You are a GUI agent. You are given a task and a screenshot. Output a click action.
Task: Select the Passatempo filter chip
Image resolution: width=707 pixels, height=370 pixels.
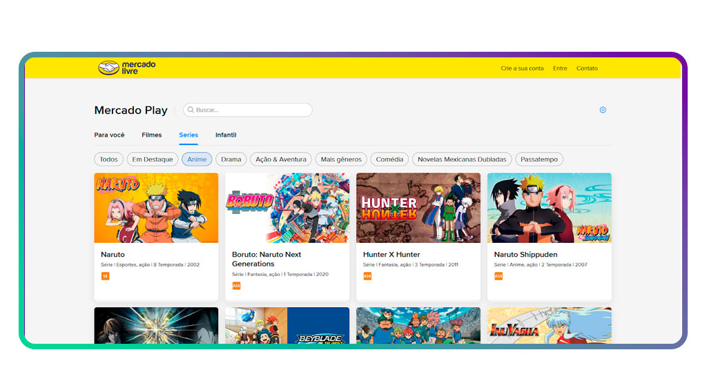(x=539, y=159)
